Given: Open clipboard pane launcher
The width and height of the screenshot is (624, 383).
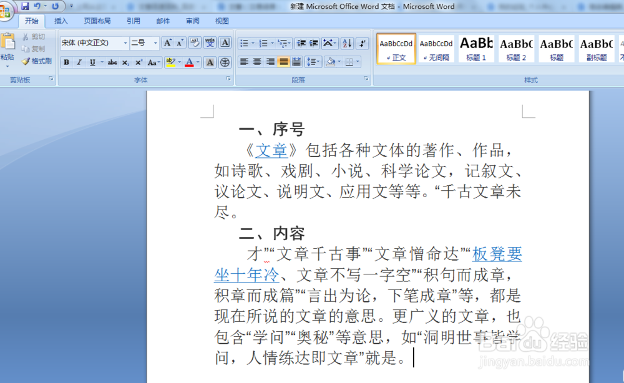Looking at the screenshot, I should click(x=51, y=79).
